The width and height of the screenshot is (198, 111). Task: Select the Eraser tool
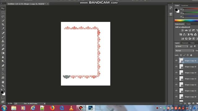click(x=3, y=49)
